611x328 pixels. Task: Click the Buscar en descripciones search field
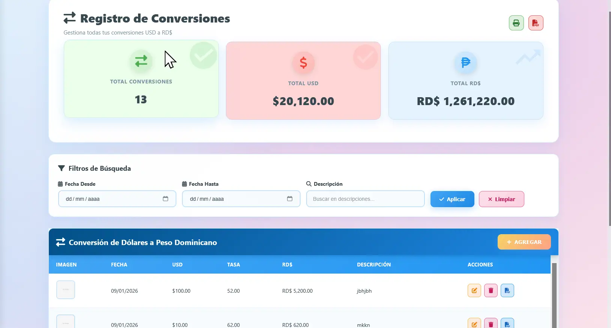point(365,199)
